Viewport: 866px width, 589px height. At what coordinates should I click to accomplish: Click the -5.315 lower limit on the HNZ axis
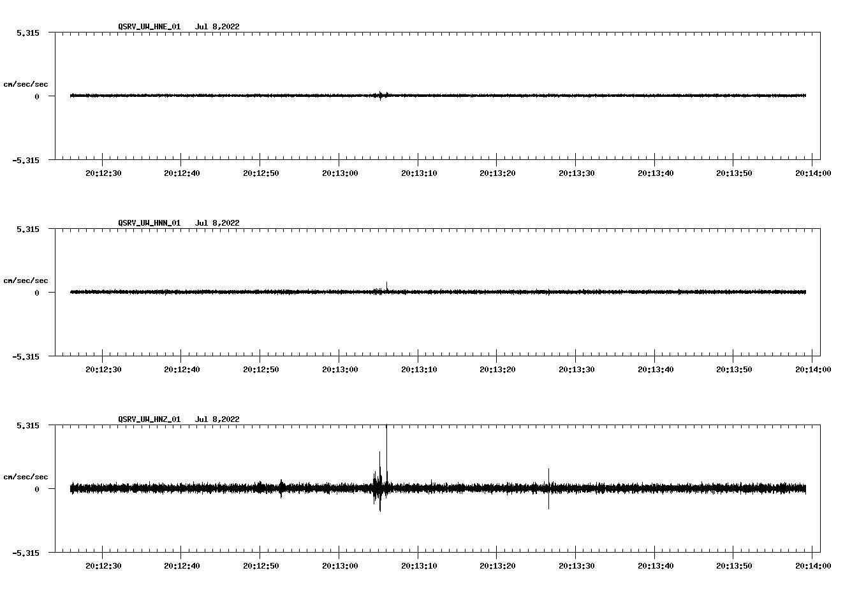(x=26, y=553)
